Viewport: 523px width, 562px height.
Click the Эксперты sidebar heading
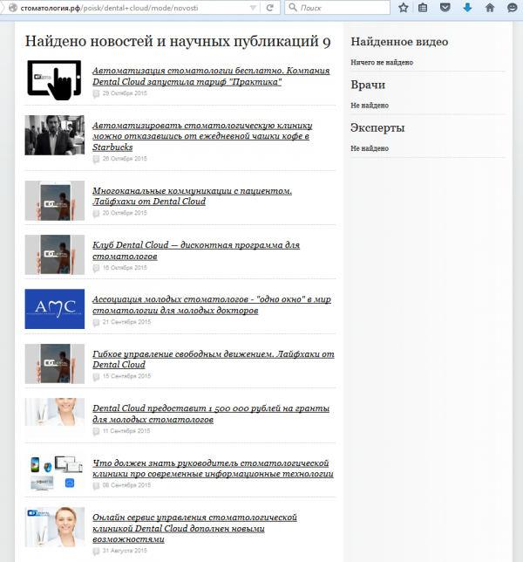pos(377,128)
